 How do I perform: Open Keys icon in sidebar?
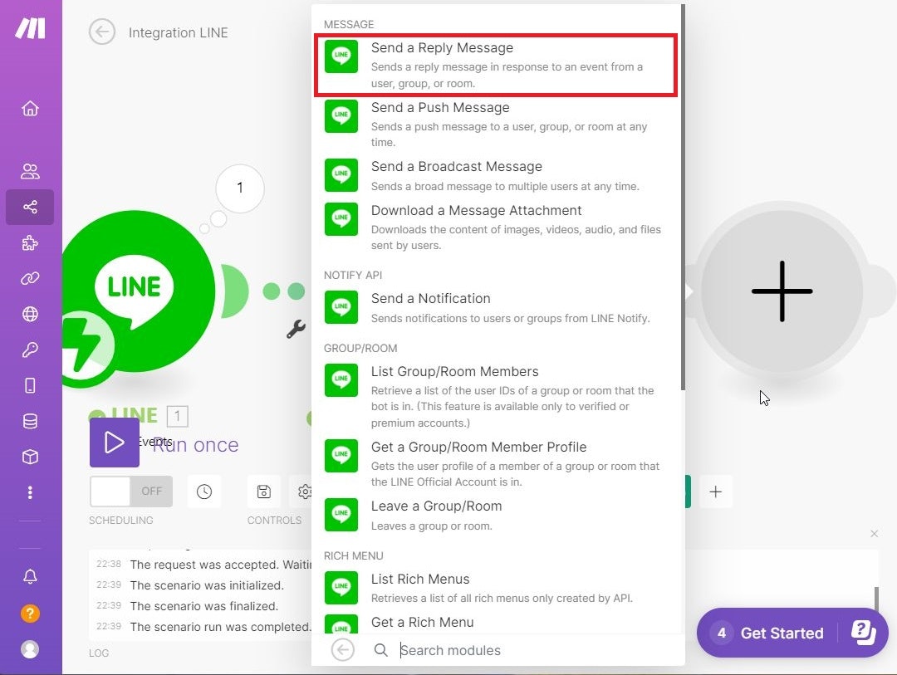click(x=31, y=350)
